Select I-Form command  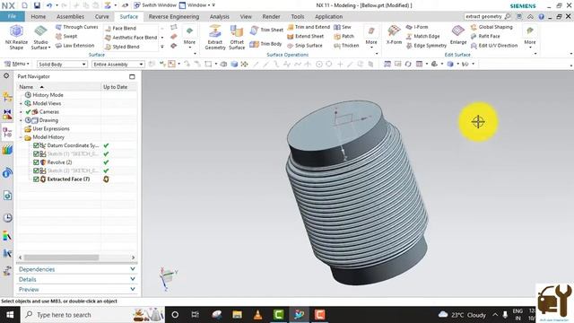pyautogui.click(x=416, y=27)
